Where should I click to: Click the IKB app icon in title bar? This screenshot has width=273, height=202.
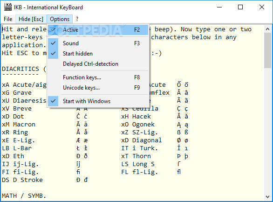tap(8, 7)
